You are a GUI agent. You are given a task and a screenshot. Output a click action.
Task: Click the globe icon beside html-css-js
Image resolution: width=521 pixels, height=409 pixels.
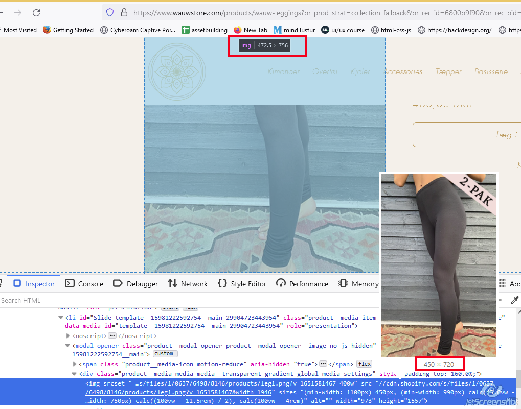point(375,30)
